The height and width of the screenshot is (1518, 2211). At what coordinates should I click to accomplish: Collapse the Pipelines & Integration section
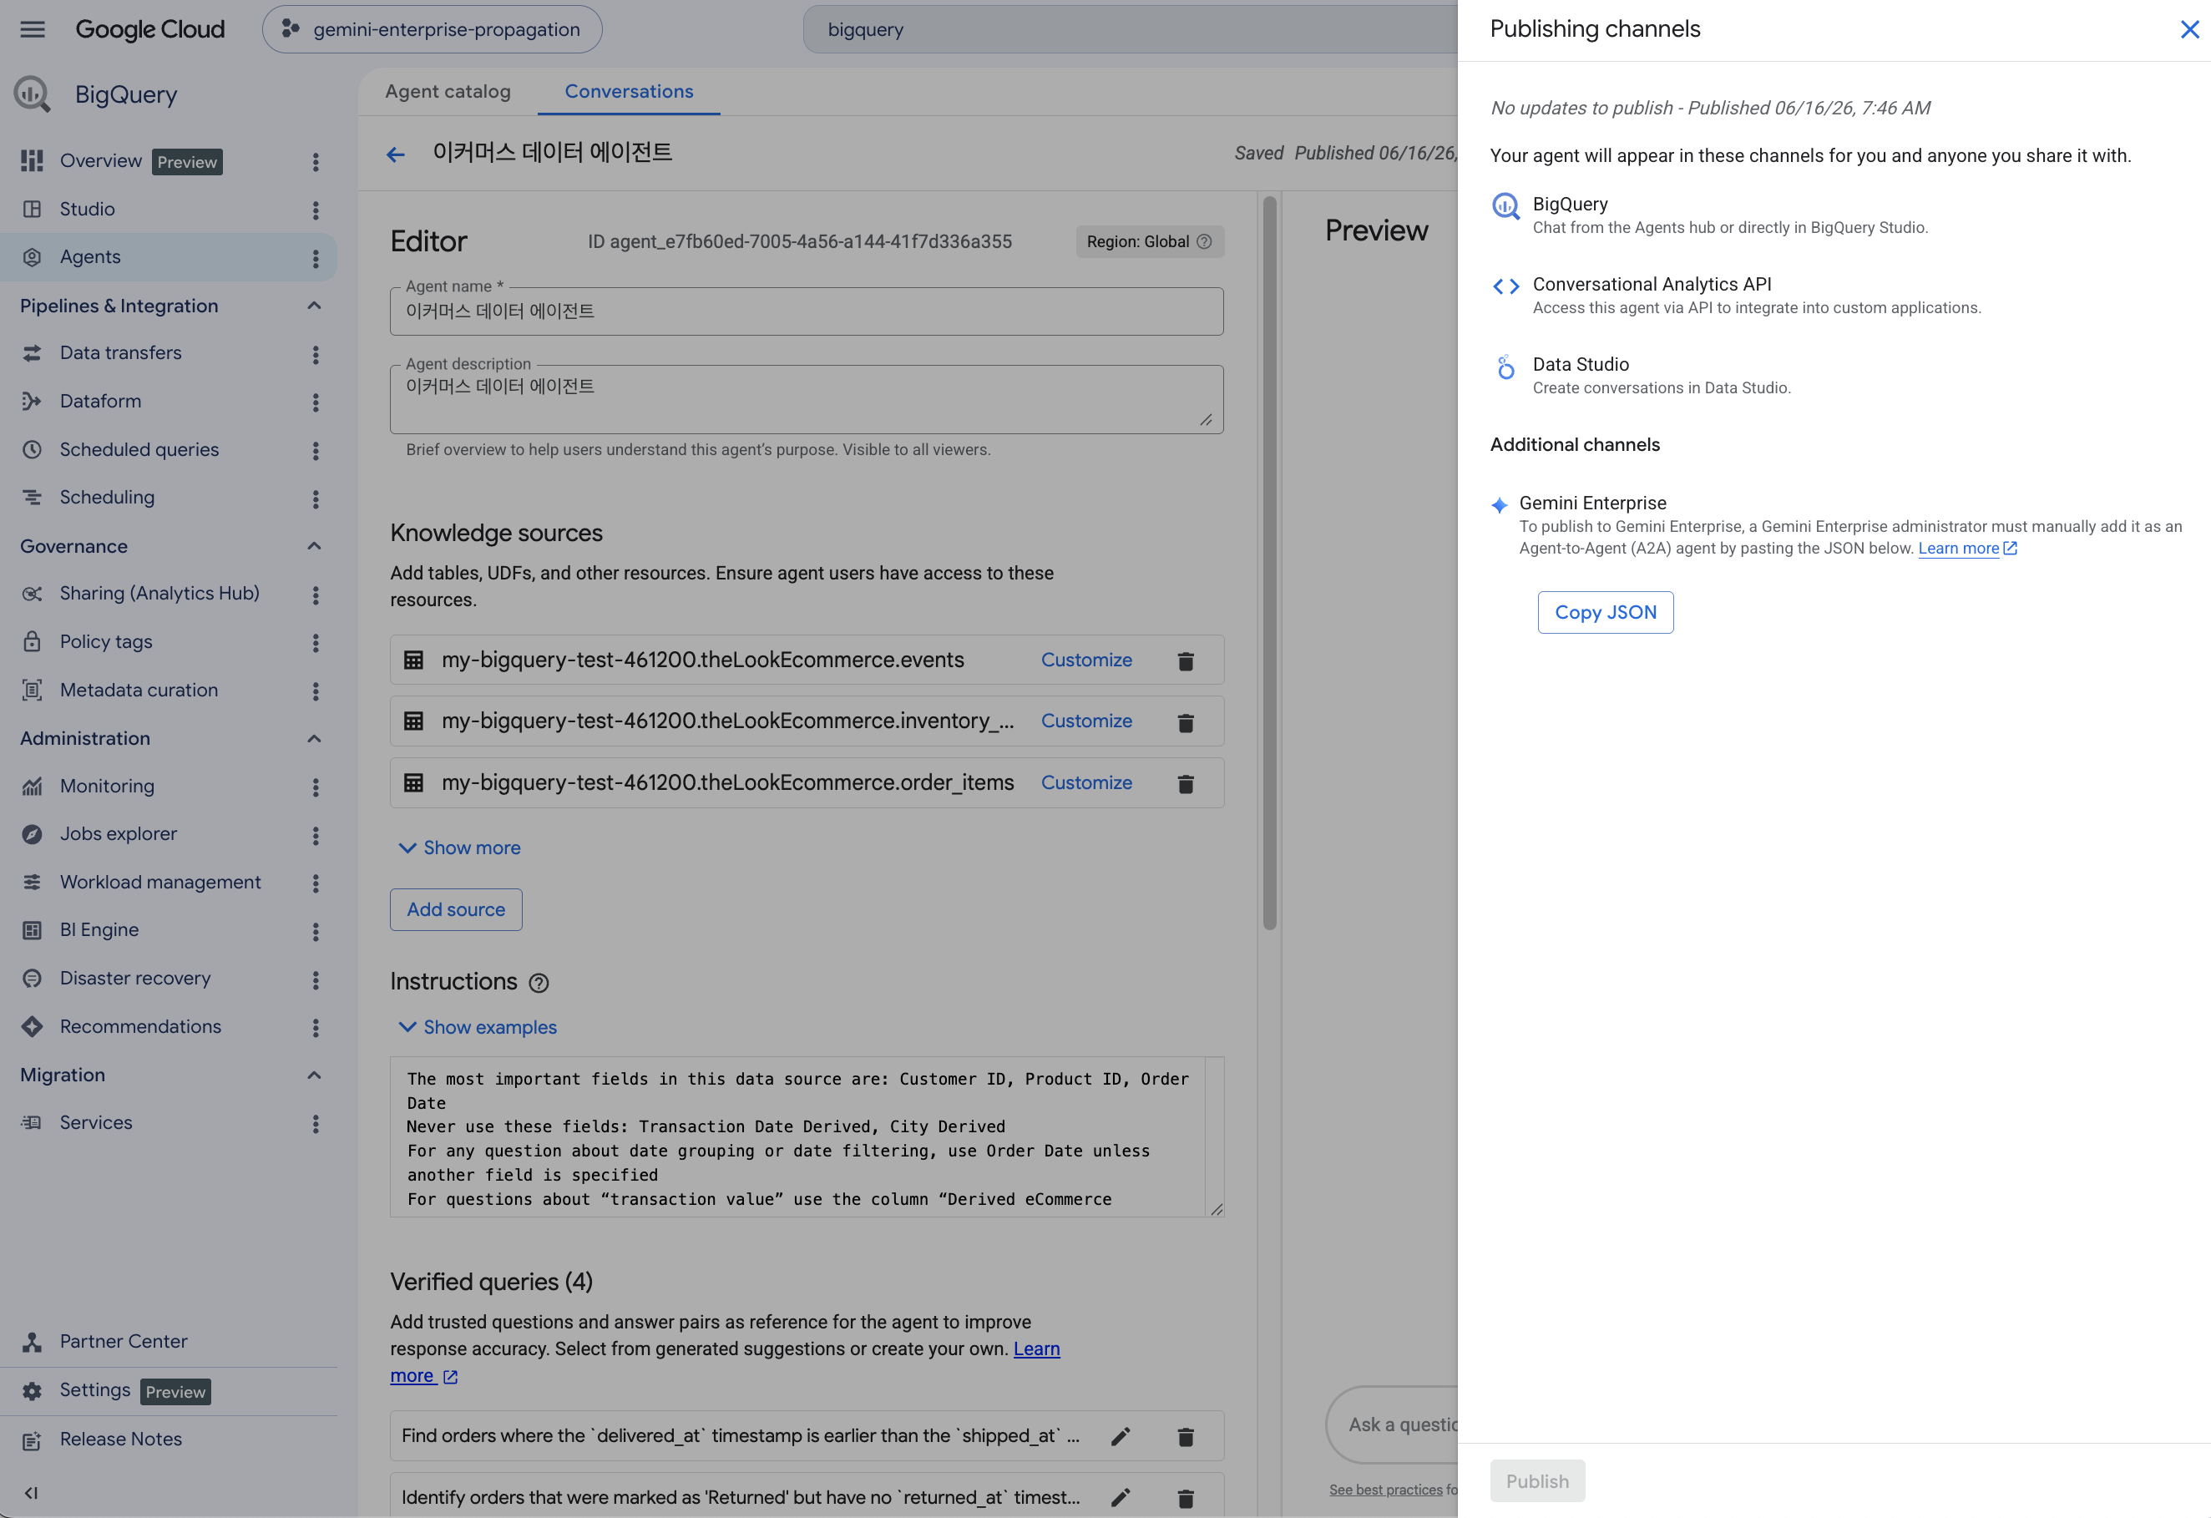point(314,306)
